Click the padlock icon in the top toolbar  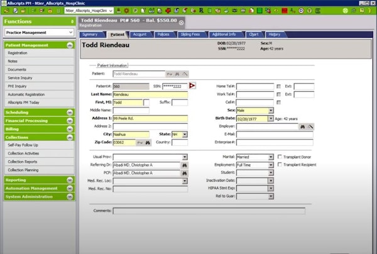[x=50, y=11]
